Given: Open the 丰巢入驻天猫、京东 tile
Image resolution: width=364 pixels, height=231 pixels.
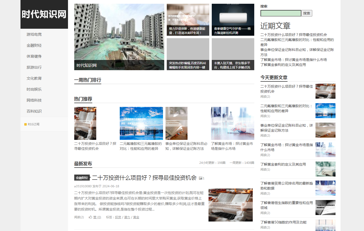Looking at the screenshot, I should (x=233, y=54).
